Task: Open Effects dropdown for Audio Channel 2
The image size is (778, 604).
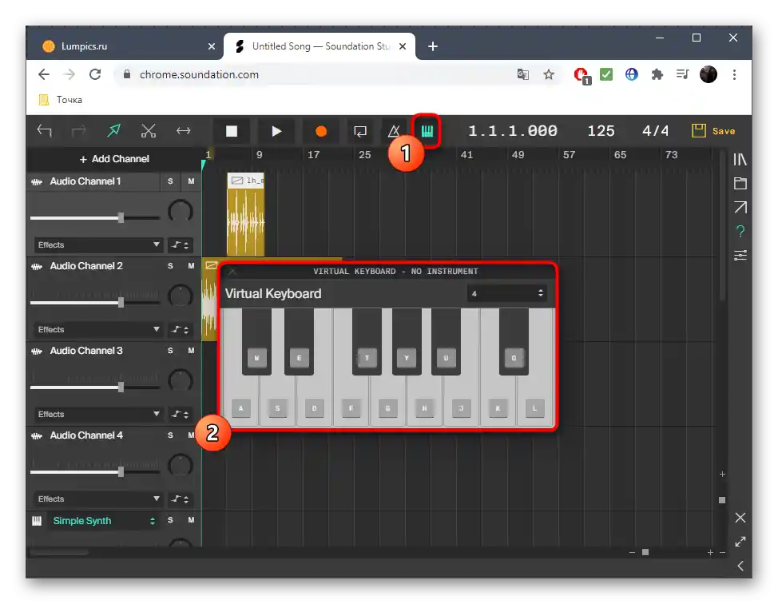Action: 98,329
